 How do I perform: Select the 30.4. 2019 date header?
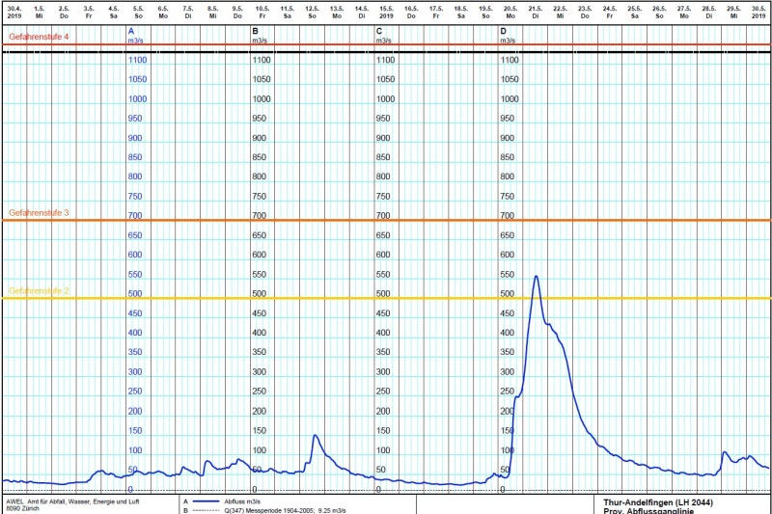point(14,12)
